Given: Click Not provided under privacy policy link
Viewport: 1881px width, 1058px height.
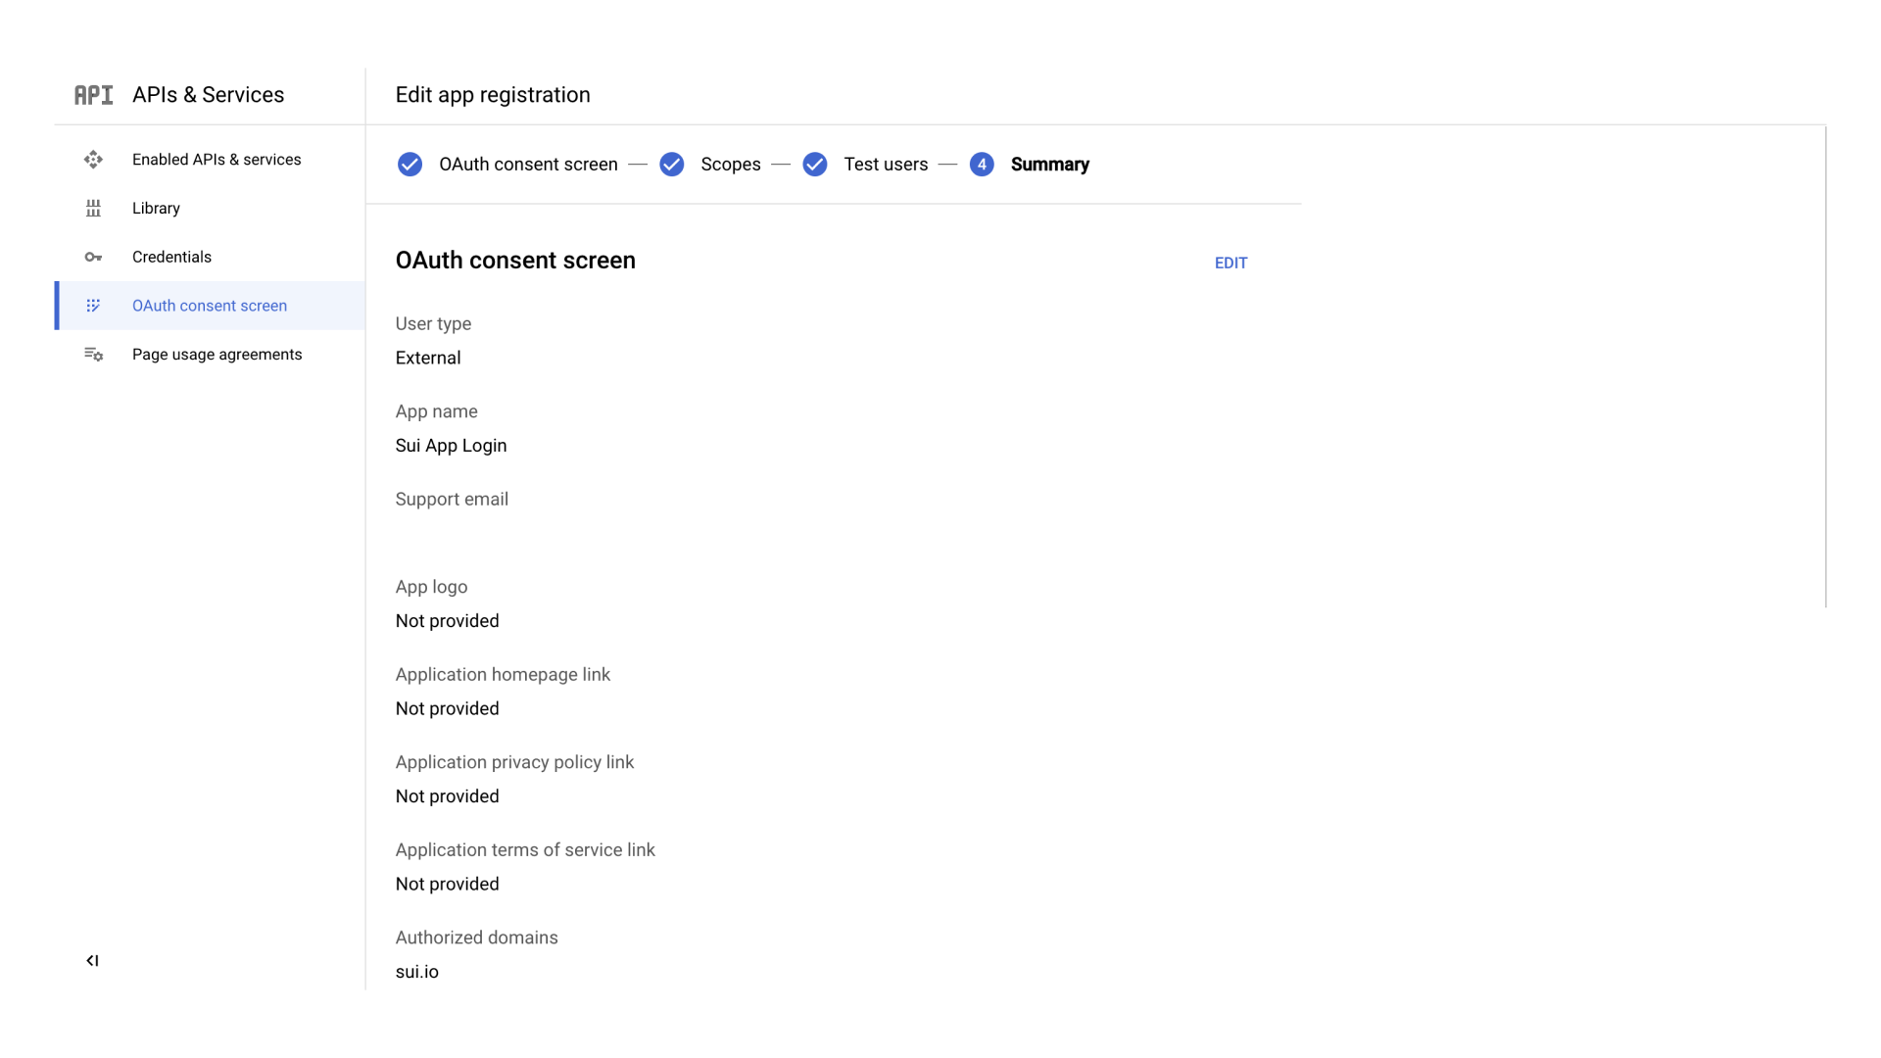Looking at the screenshot, I should 447,796.
